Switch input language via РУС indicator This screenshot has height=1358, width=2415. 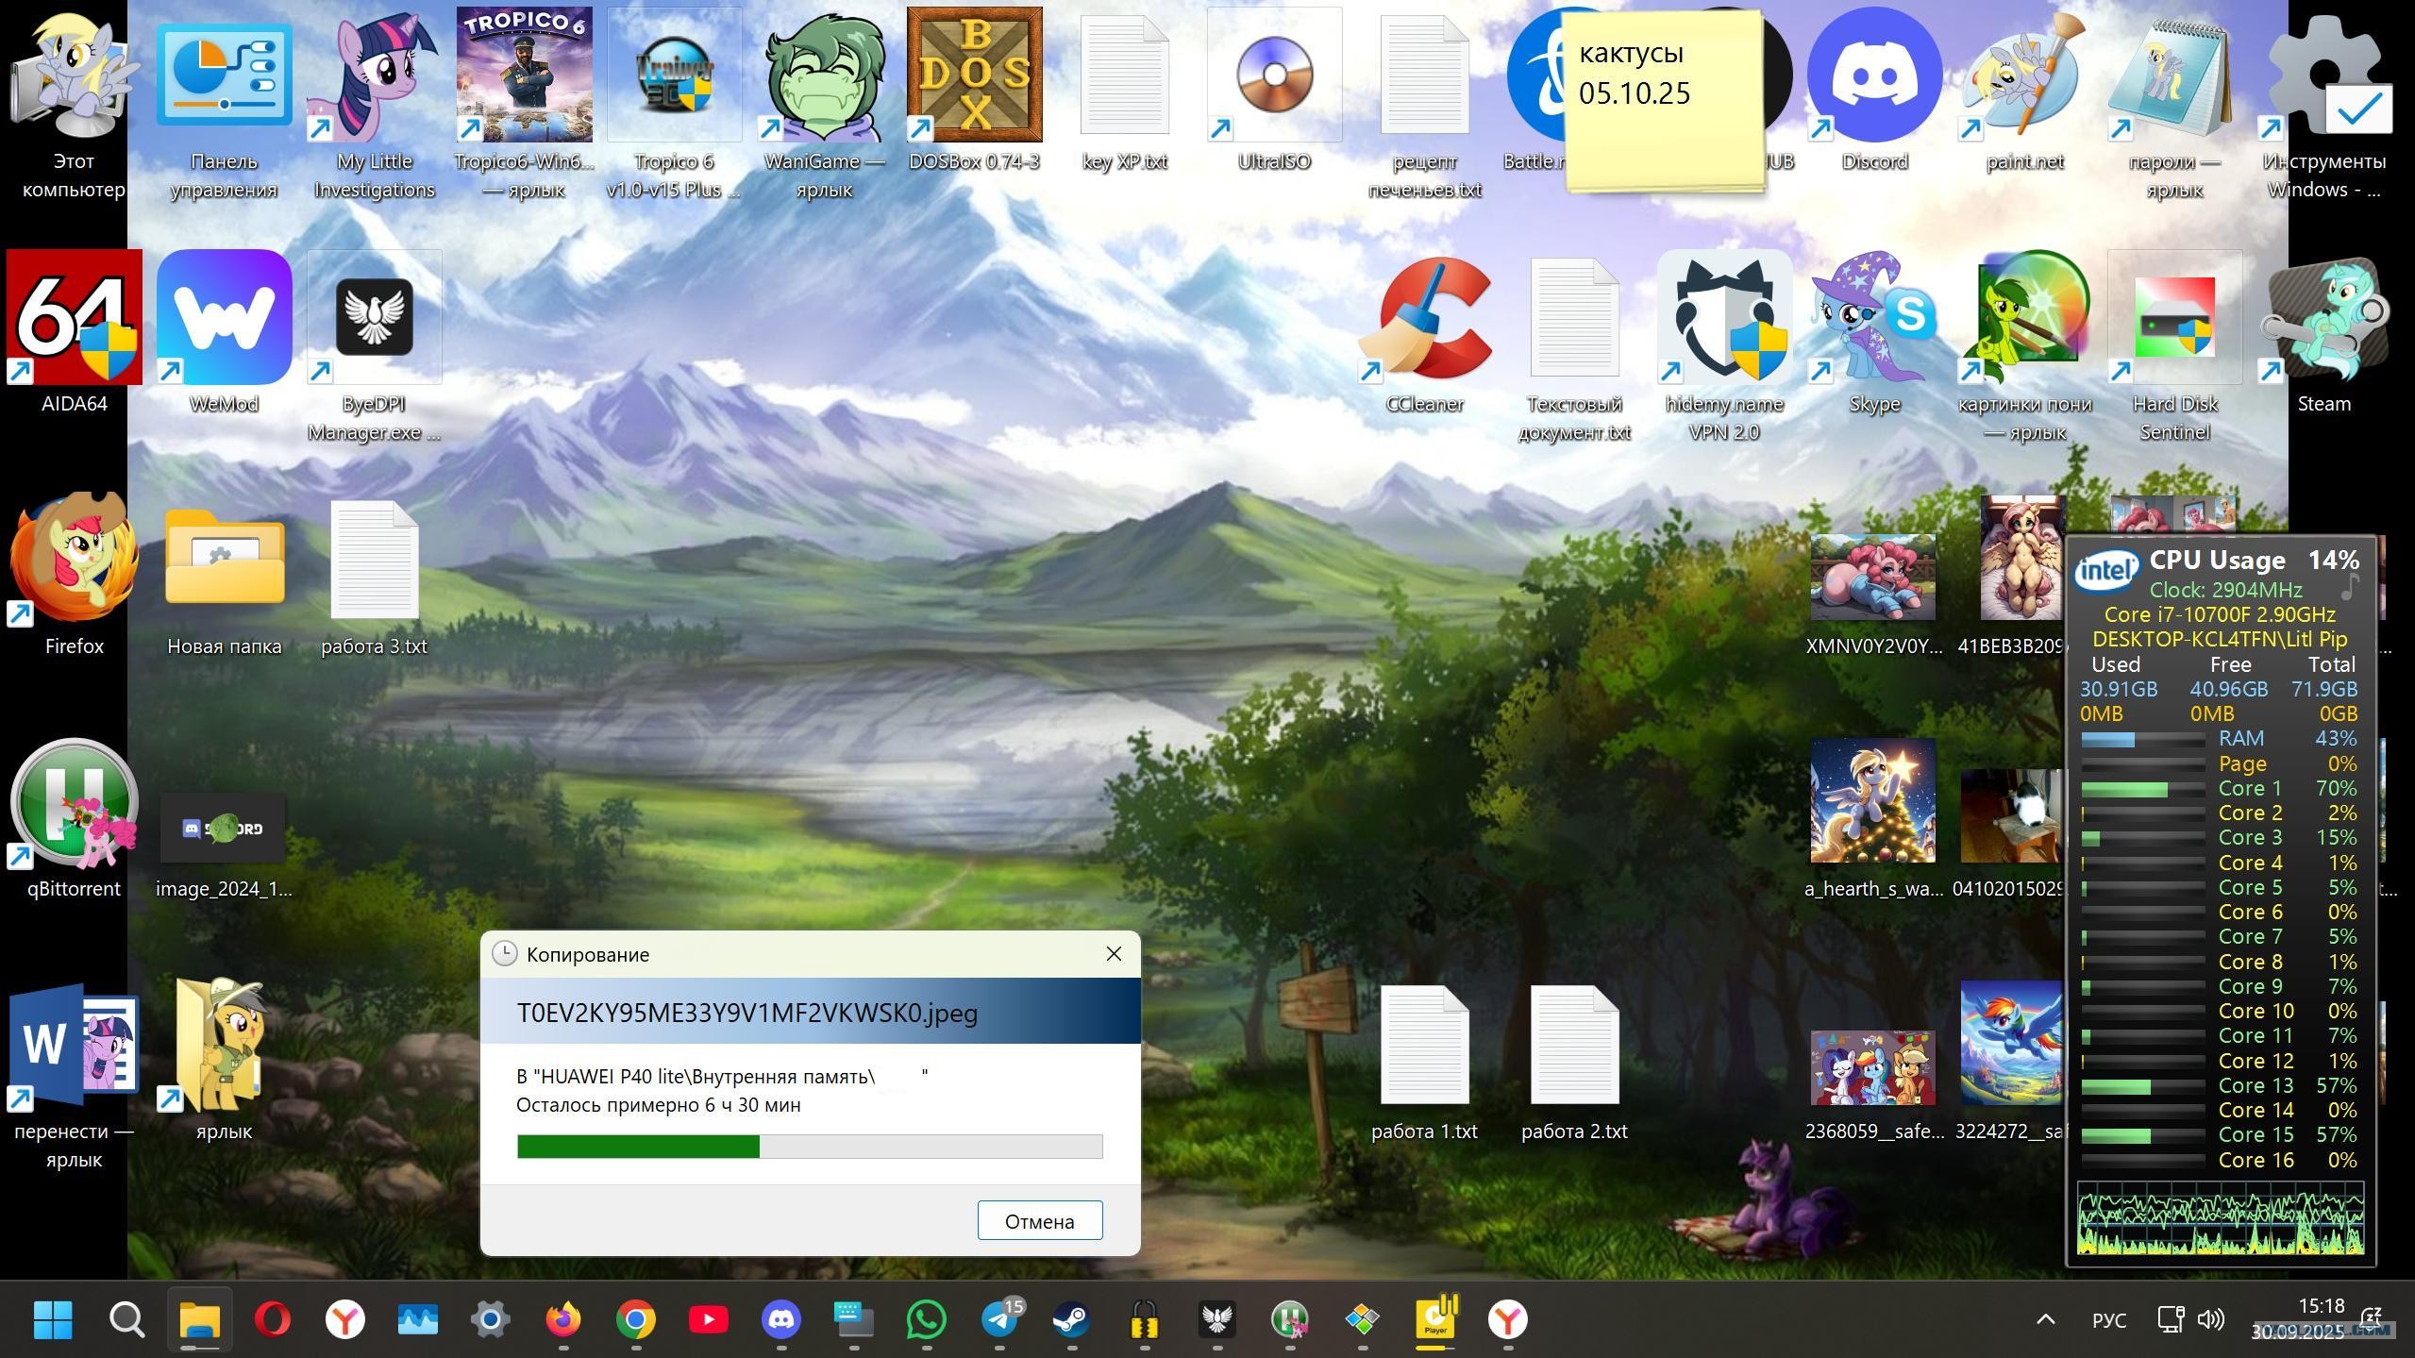coord(2109,1318)
